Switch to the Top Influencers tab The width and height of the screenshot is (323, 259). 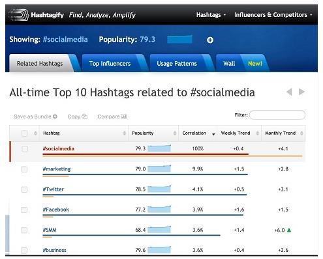(x=110, y=63)
